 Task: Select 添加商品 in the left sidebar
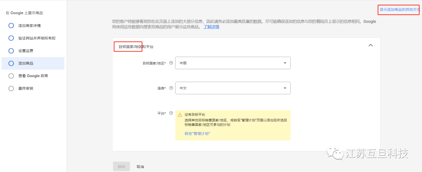tap(26, 63)
